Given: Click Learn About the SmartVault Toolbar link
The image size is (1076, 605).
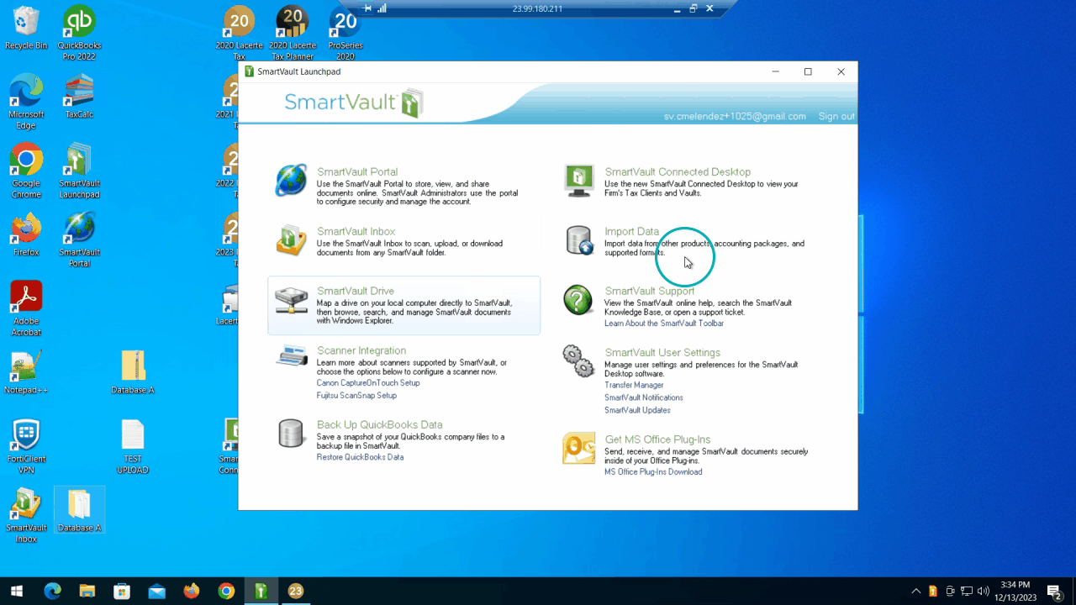Looking at the screenshot, I should (663, 324).
